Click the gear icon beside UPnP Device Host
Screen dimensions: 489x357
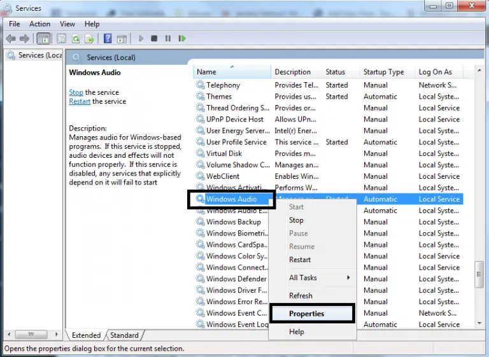point(200,119)
